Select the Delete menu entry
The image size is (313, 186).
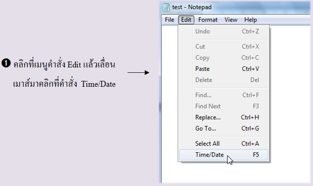pos(224,80)
